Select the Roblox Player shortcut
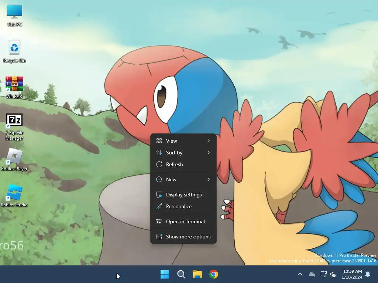 [x=14, y=160]
